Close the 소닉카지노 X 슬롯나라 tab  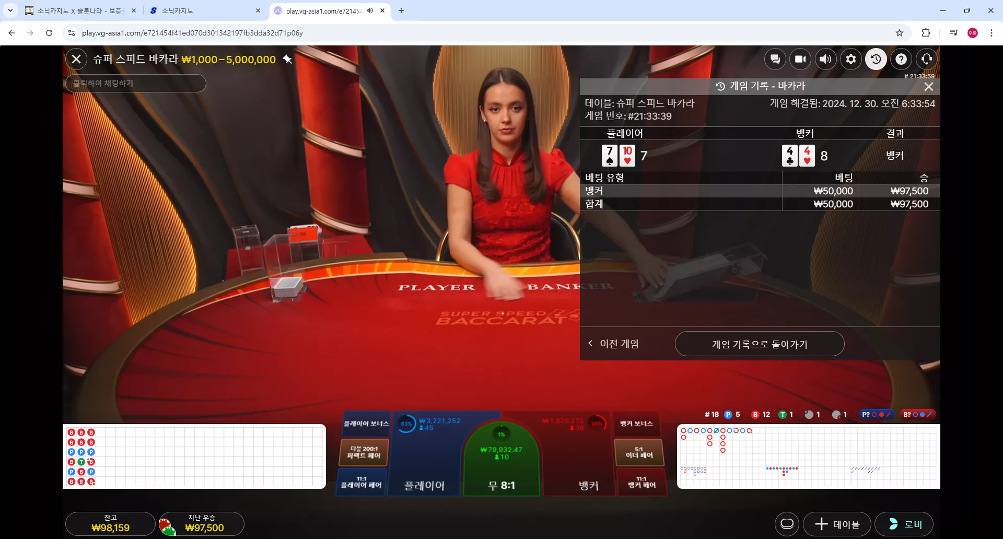tap(134, 10)
